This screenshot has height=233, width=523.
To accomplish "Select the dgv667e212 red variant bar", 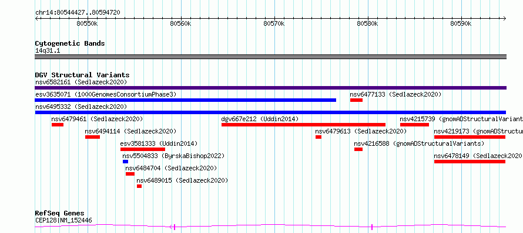I will pos(304,125).
